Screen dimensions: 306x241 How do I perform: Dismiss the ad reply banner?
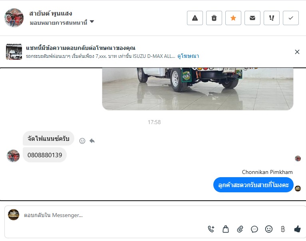297,52
